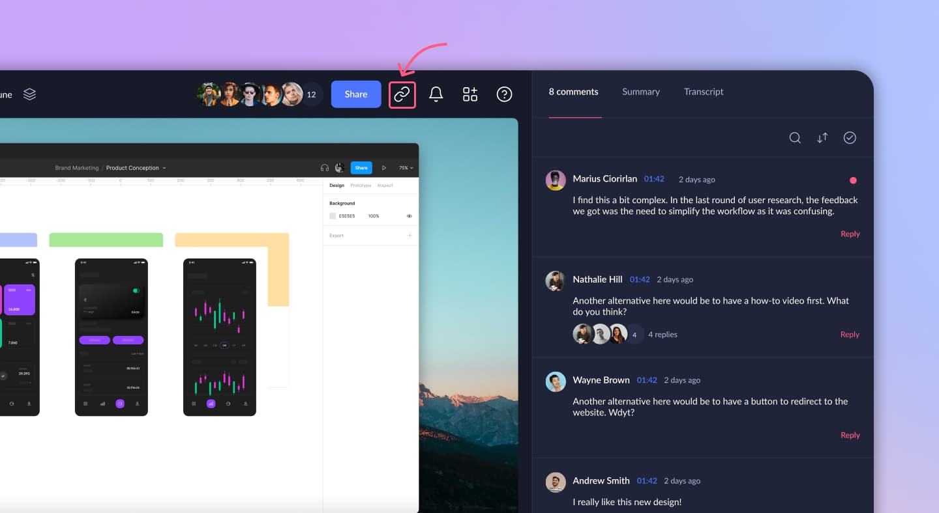Open the help question mark icon
939x513 pixels.
coord(504,94)
